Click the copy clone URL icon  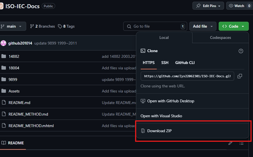coord(240,76)
